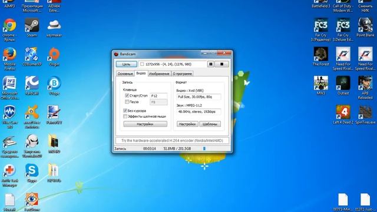This screenshot has width=377, height=212.
Task: Select the Видео tab
Action: pos(141,73)
